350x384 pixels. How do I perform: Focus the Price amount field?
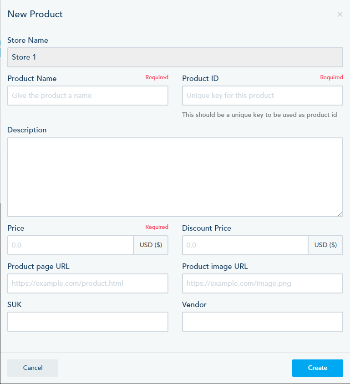pos(71,245)
